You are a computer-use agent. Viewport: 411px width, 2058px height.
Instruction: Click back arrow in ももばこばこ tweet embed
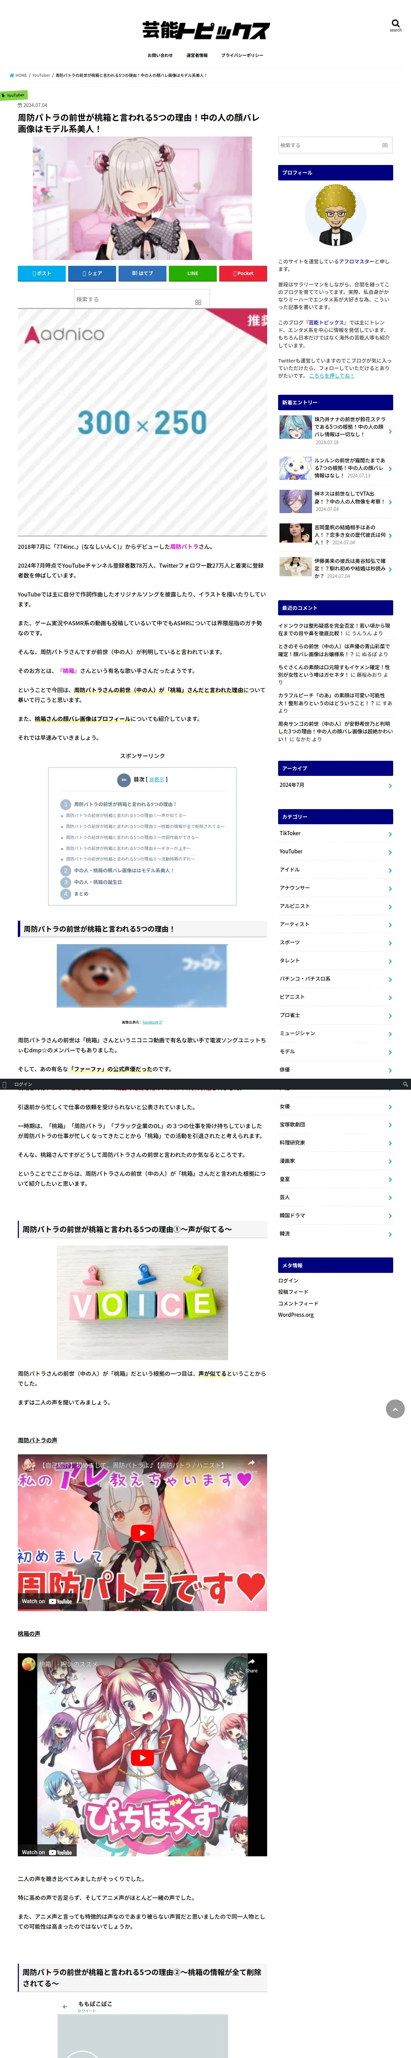point(65,2006)
